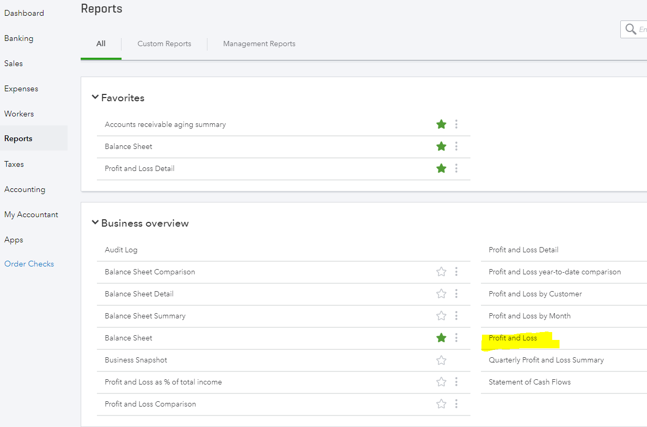Open more options for Profit and Loss as % of total income
647x427 pixels.
pos(456,382)
